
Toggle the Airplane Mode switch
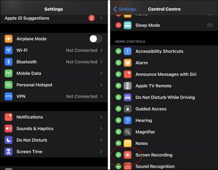tap(96, 39)
